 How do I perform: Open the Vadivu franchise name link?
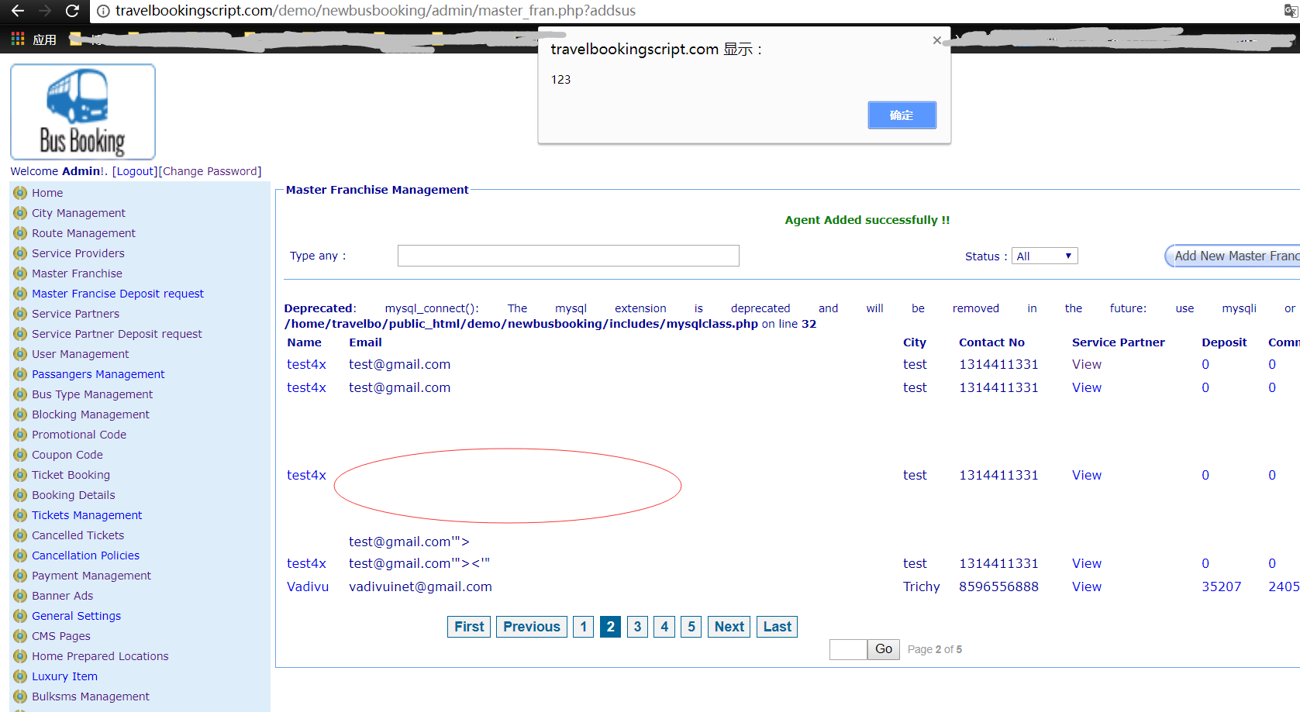(308, 586)
